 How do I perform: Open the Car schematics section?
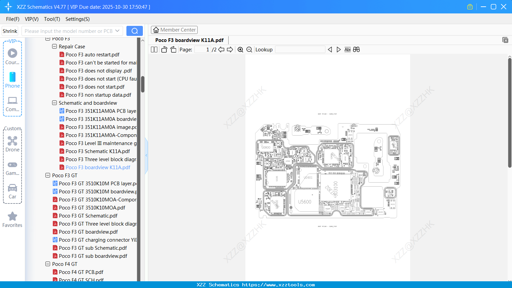(x=12, y=191)
